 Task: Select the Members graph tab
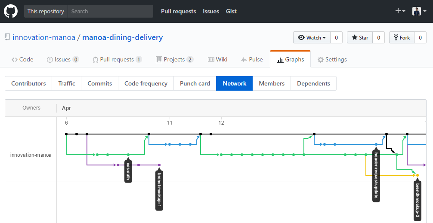pos(272,83)
